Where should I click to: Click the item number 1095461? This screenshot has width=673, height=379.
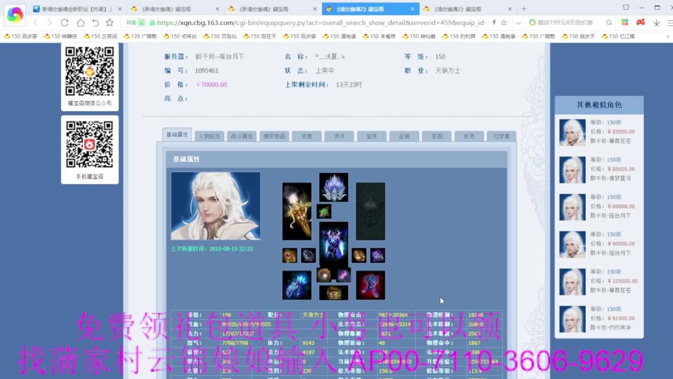(207, 71)
